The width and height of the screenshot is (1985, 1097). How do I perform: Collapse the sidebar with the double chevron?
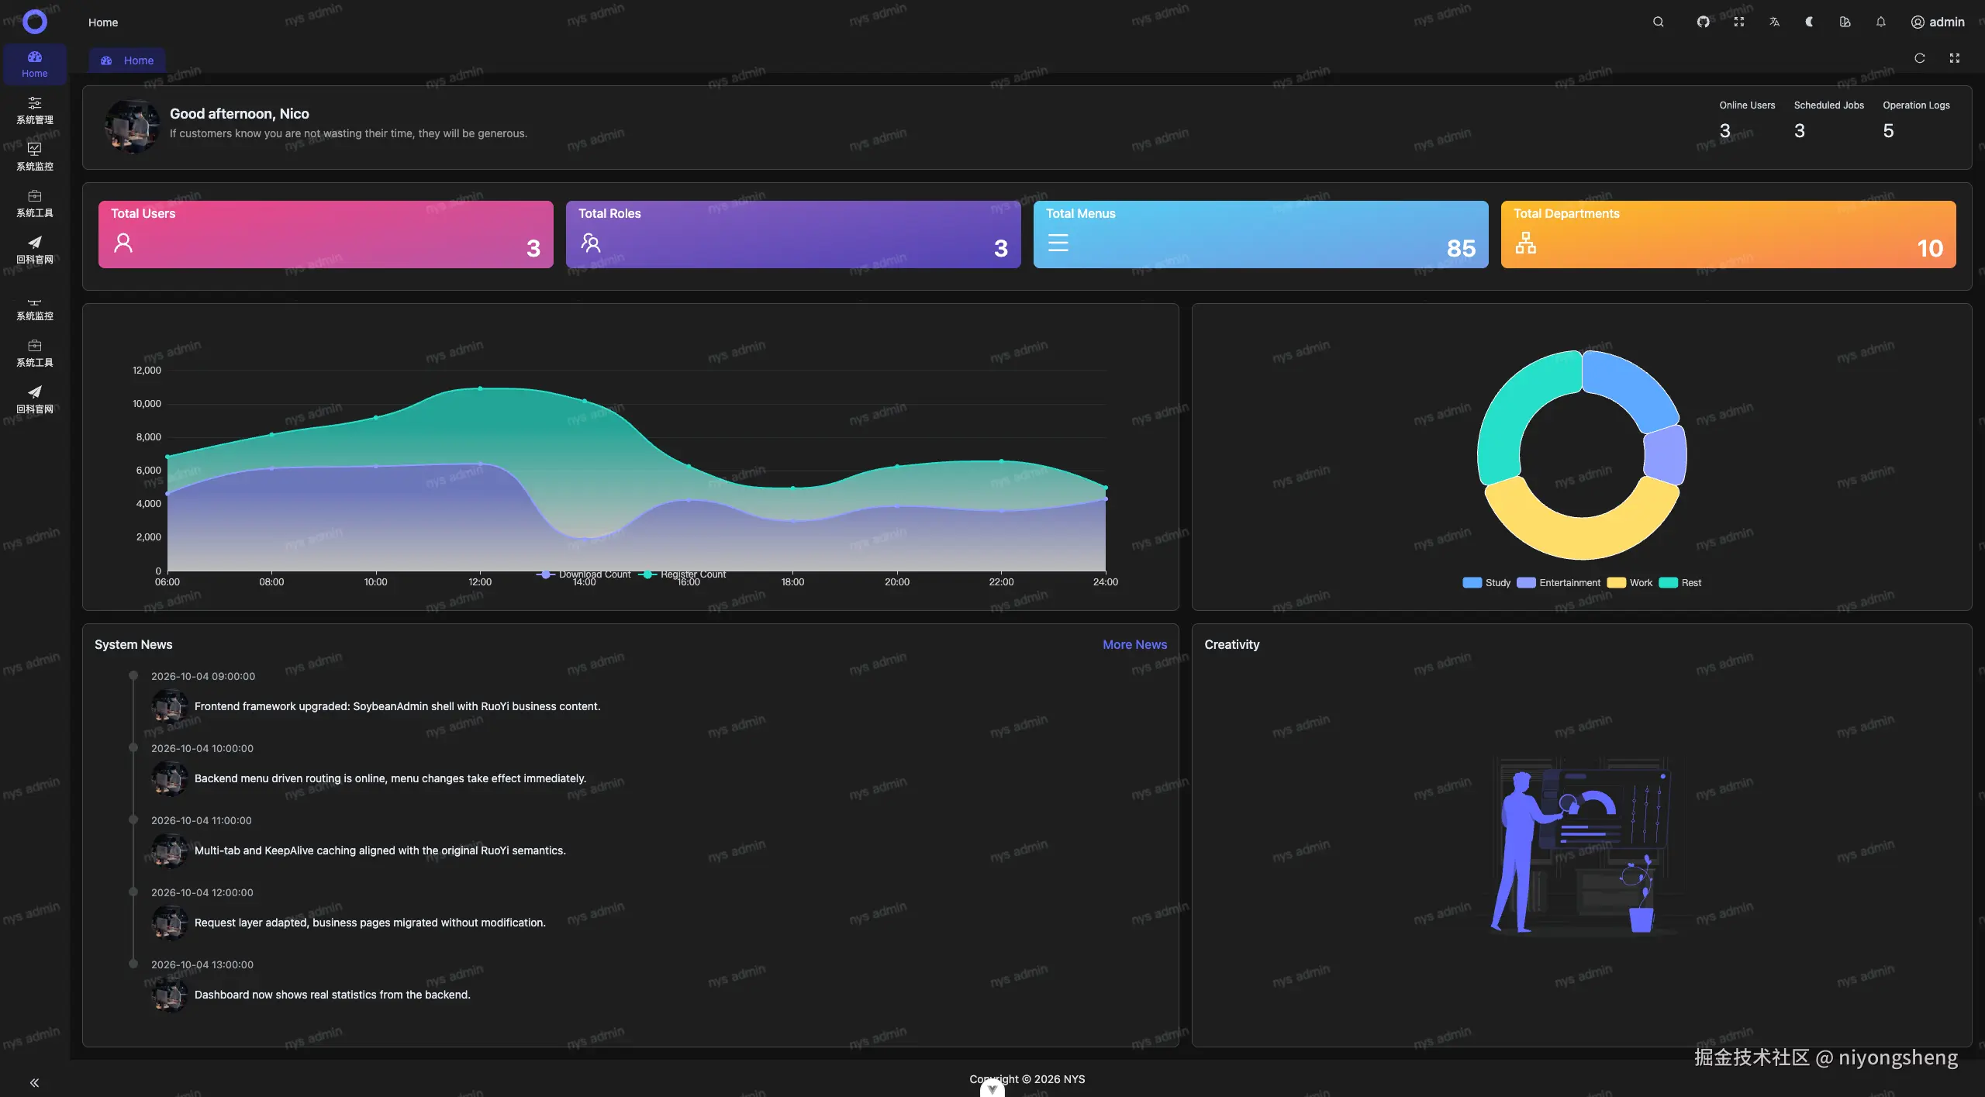tap(34, 1082)
